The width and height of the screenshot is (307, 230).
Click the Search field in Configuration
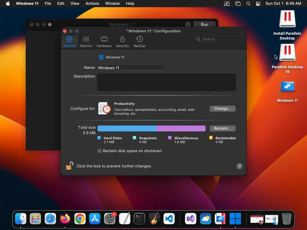(x=219, y=39)
